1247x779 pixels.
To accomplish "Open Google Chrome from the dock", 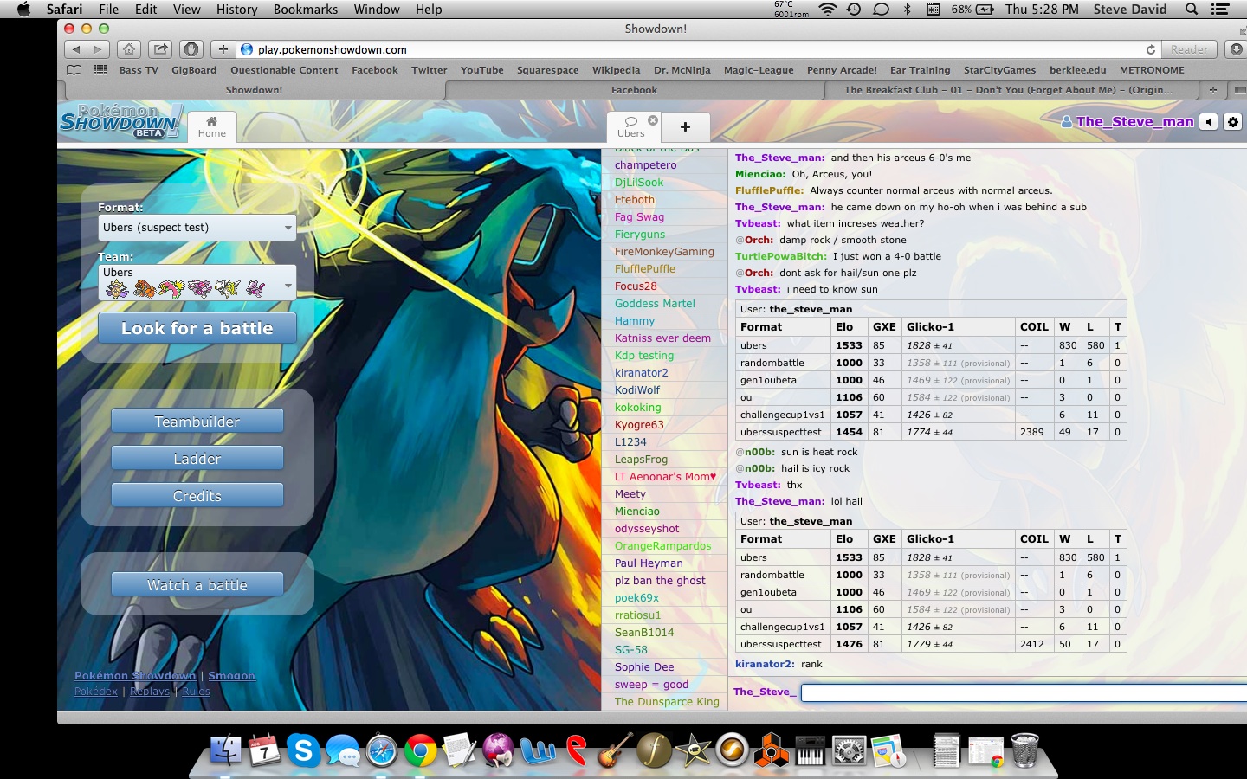I will click(x=421, y=750).
